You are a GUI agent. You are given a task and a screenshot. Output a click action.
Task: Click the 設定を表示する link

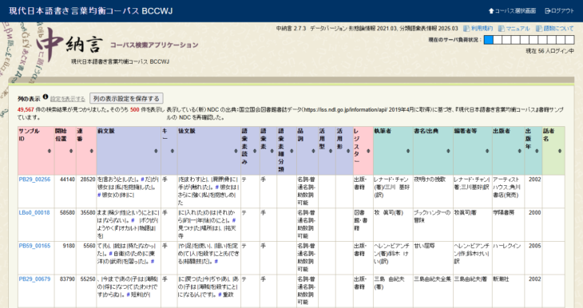click(68, 99)
